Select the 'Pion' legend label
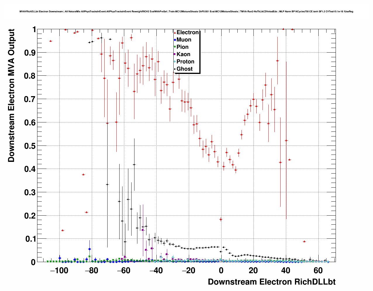The image size is (373, 291). point(182,47)
